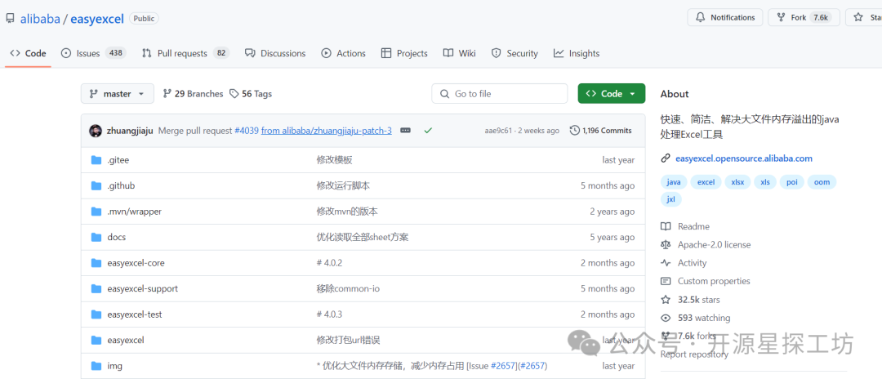Open Issue #2657 link in img row
Viewport: 882px width, 379px height.
pyautogui.click(x=503, y=366)
